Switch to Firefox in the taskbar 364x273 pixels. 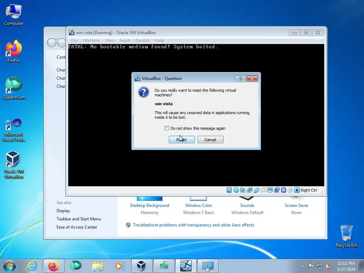(54, 266)
